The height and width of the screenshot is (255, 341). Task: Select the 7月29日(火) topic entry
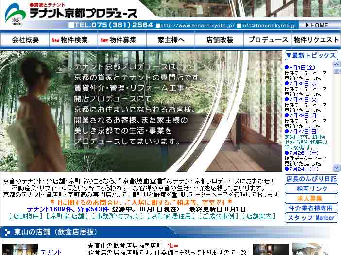(302, 99)
